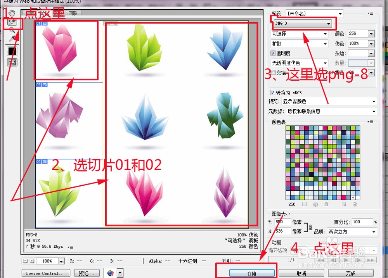
Task: Toggle slice visibility with the slices icon
Action: pos(12,62)
